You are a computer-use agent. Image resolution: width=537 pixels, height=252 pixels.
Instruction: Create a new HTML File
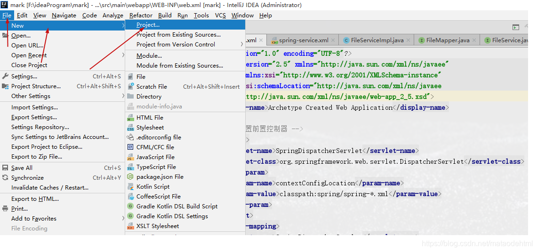185,118
